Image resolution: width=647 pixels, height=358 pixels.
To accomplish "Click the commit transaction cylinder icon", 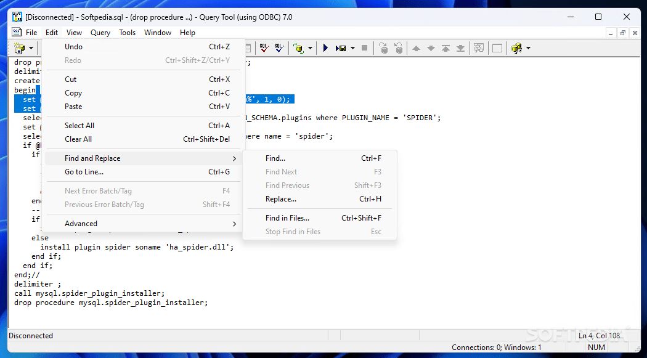I will [x=384, y=48].
